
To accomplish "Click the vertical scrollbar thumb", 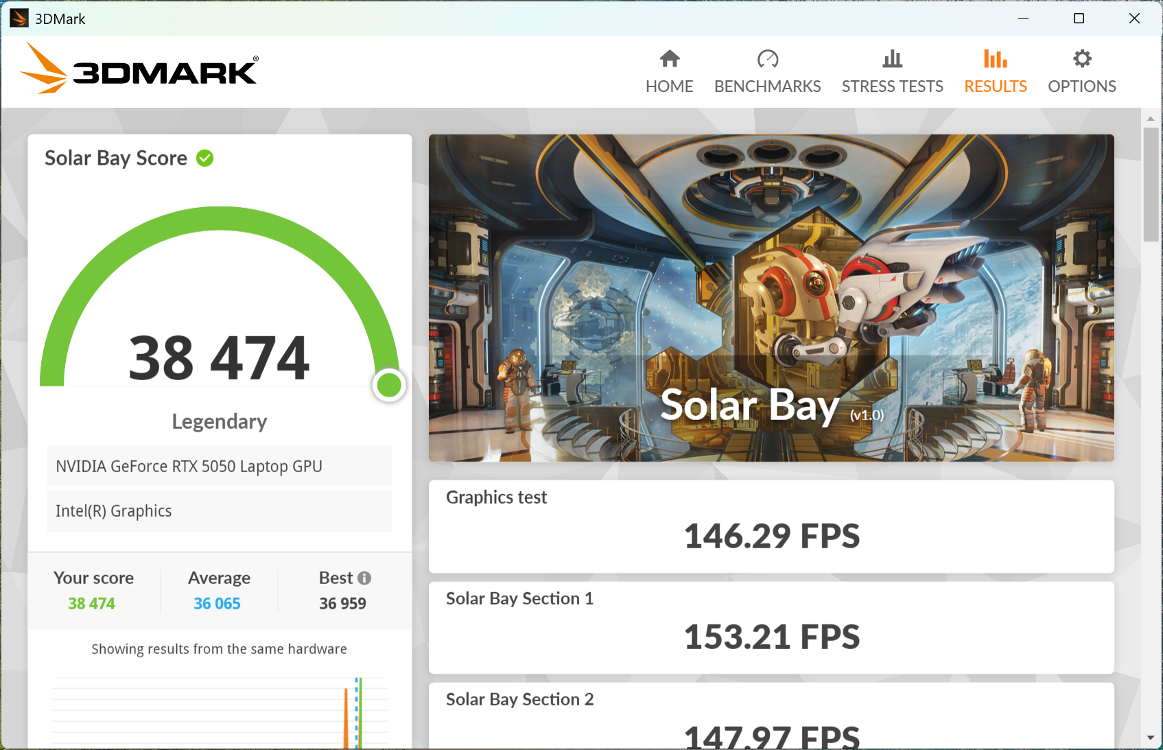I will (1151, 184).
